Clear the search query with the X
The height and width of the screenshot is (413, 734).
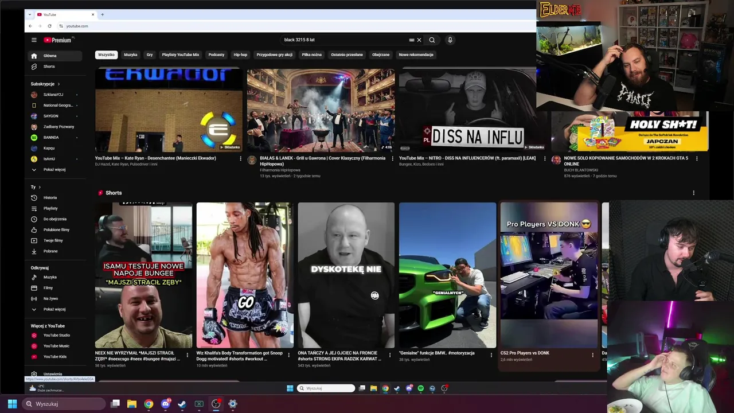[x=419, y=40]
